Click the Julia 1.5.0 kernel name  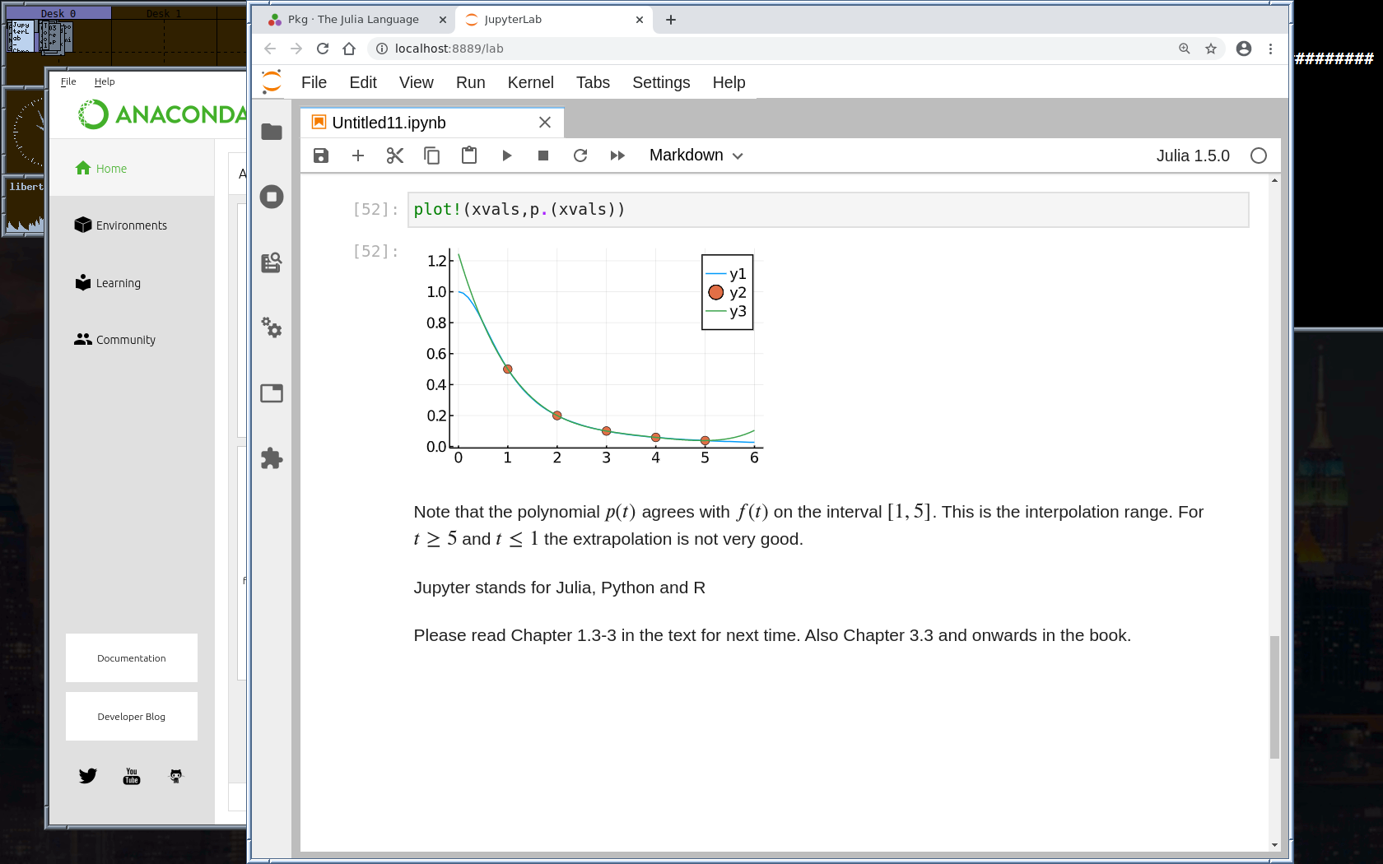tap(1192, 156)
